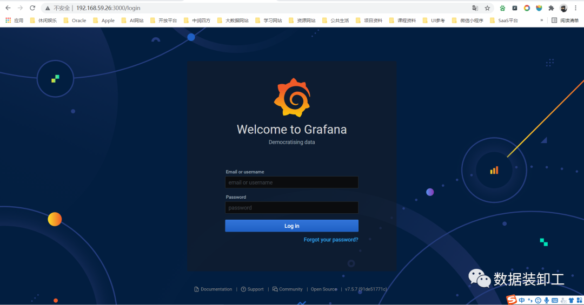Image resolution: width=584 pixels, height=305 pixels.
Task: Open the 开放平台 bookmark folder
Action: pos(163,21)
